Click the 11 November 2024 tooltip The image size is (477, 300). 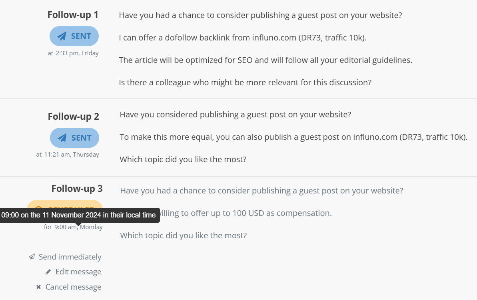point(78,215)
